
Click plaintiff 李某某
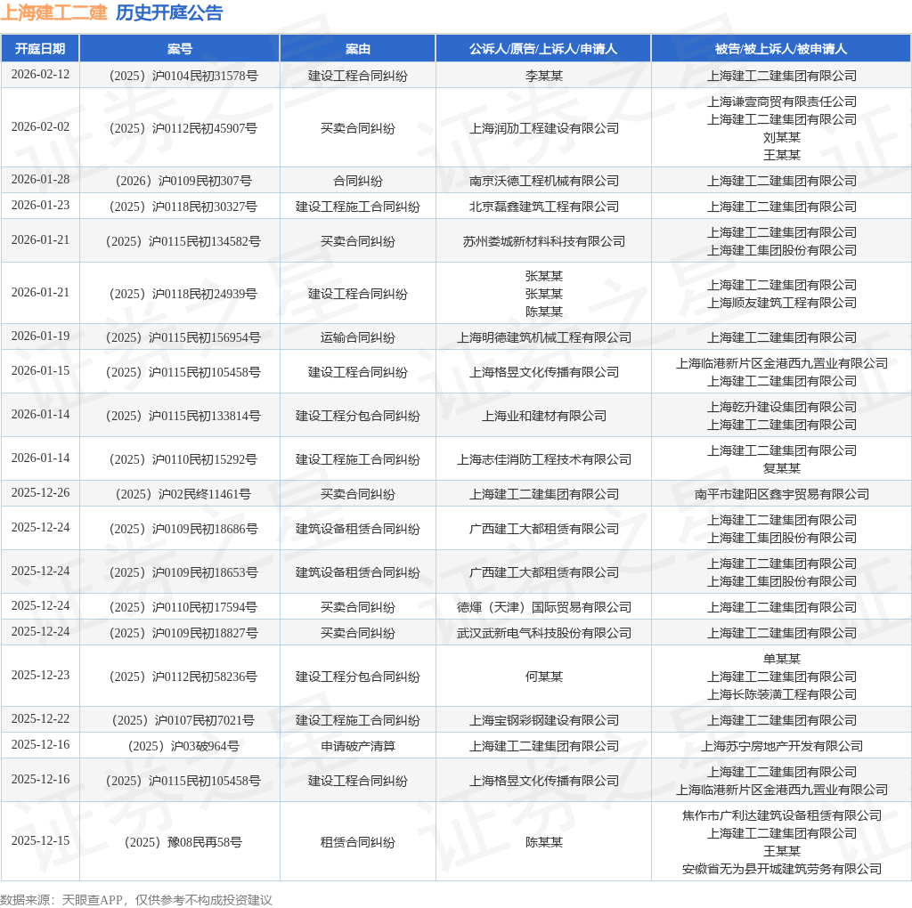544,77
